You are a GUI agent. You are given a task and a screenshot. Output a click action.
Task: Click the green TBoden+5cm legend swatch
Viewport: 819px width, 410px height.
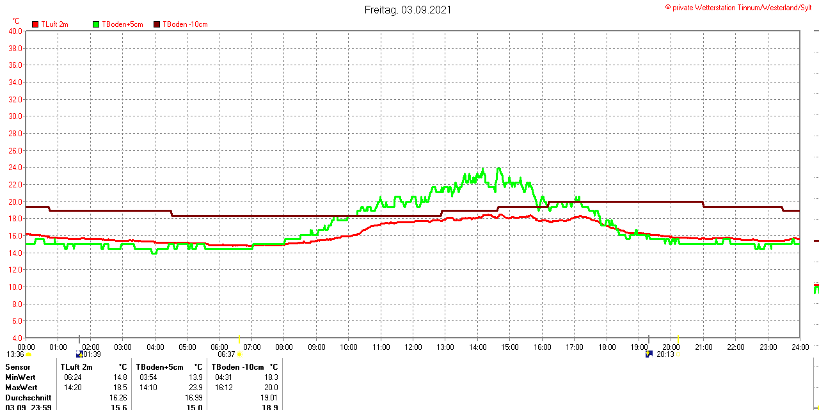[x=97, y=24]
